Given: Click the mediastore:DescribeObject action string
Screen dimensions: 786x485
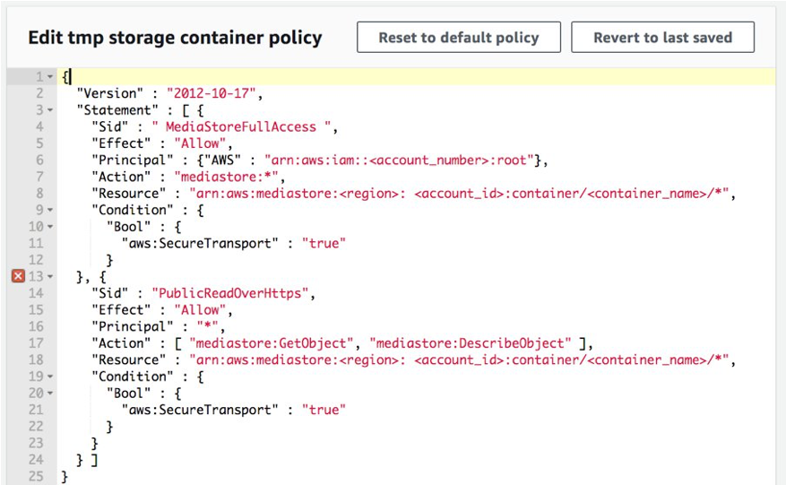Looking at the screenshot, I should 471,343.
